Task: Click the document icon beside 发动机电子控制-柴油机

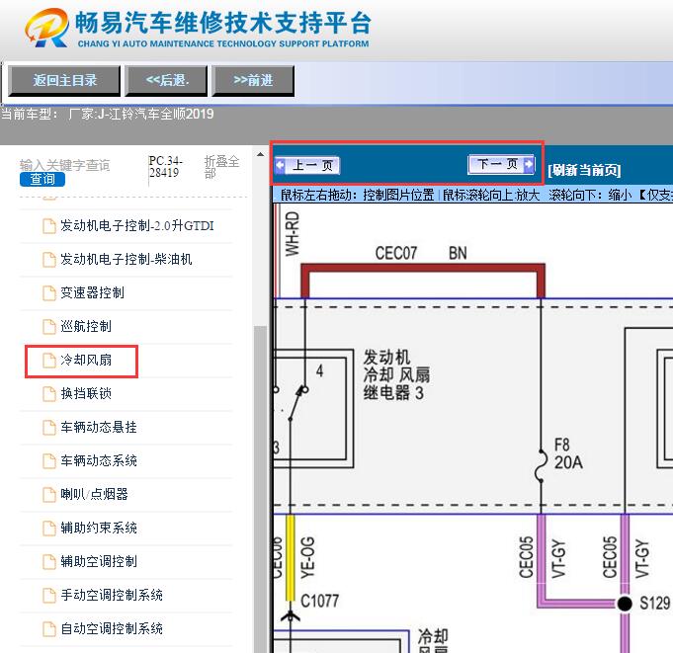Action: pos(49,260)
